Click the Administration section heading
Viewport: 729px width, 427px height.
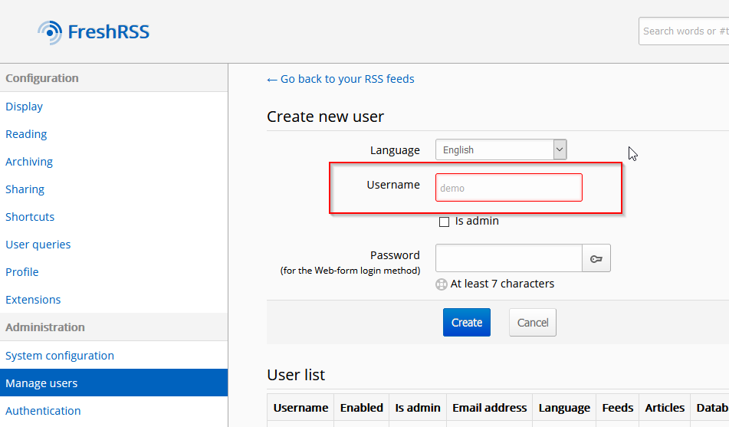(45, 327)
